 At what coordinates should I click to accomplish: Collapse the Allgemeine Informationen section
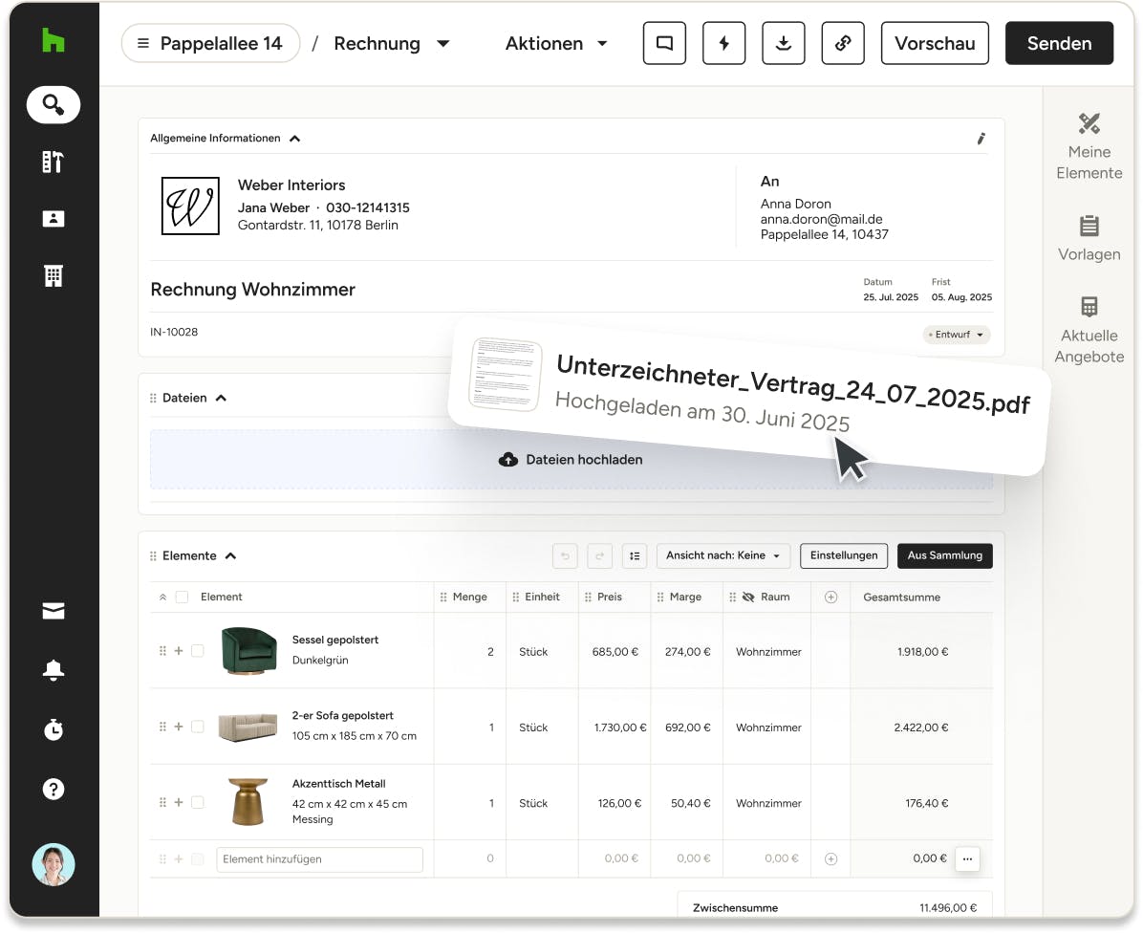pos(294,139)
